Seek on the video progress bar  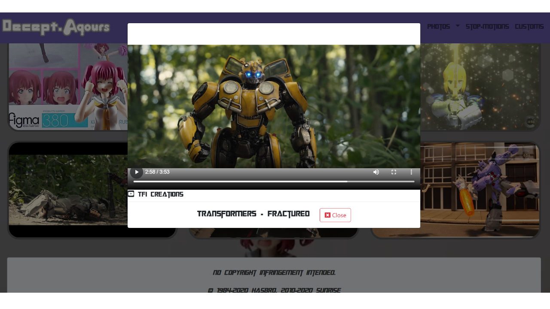pyautogui.click(x=274, y=182)
